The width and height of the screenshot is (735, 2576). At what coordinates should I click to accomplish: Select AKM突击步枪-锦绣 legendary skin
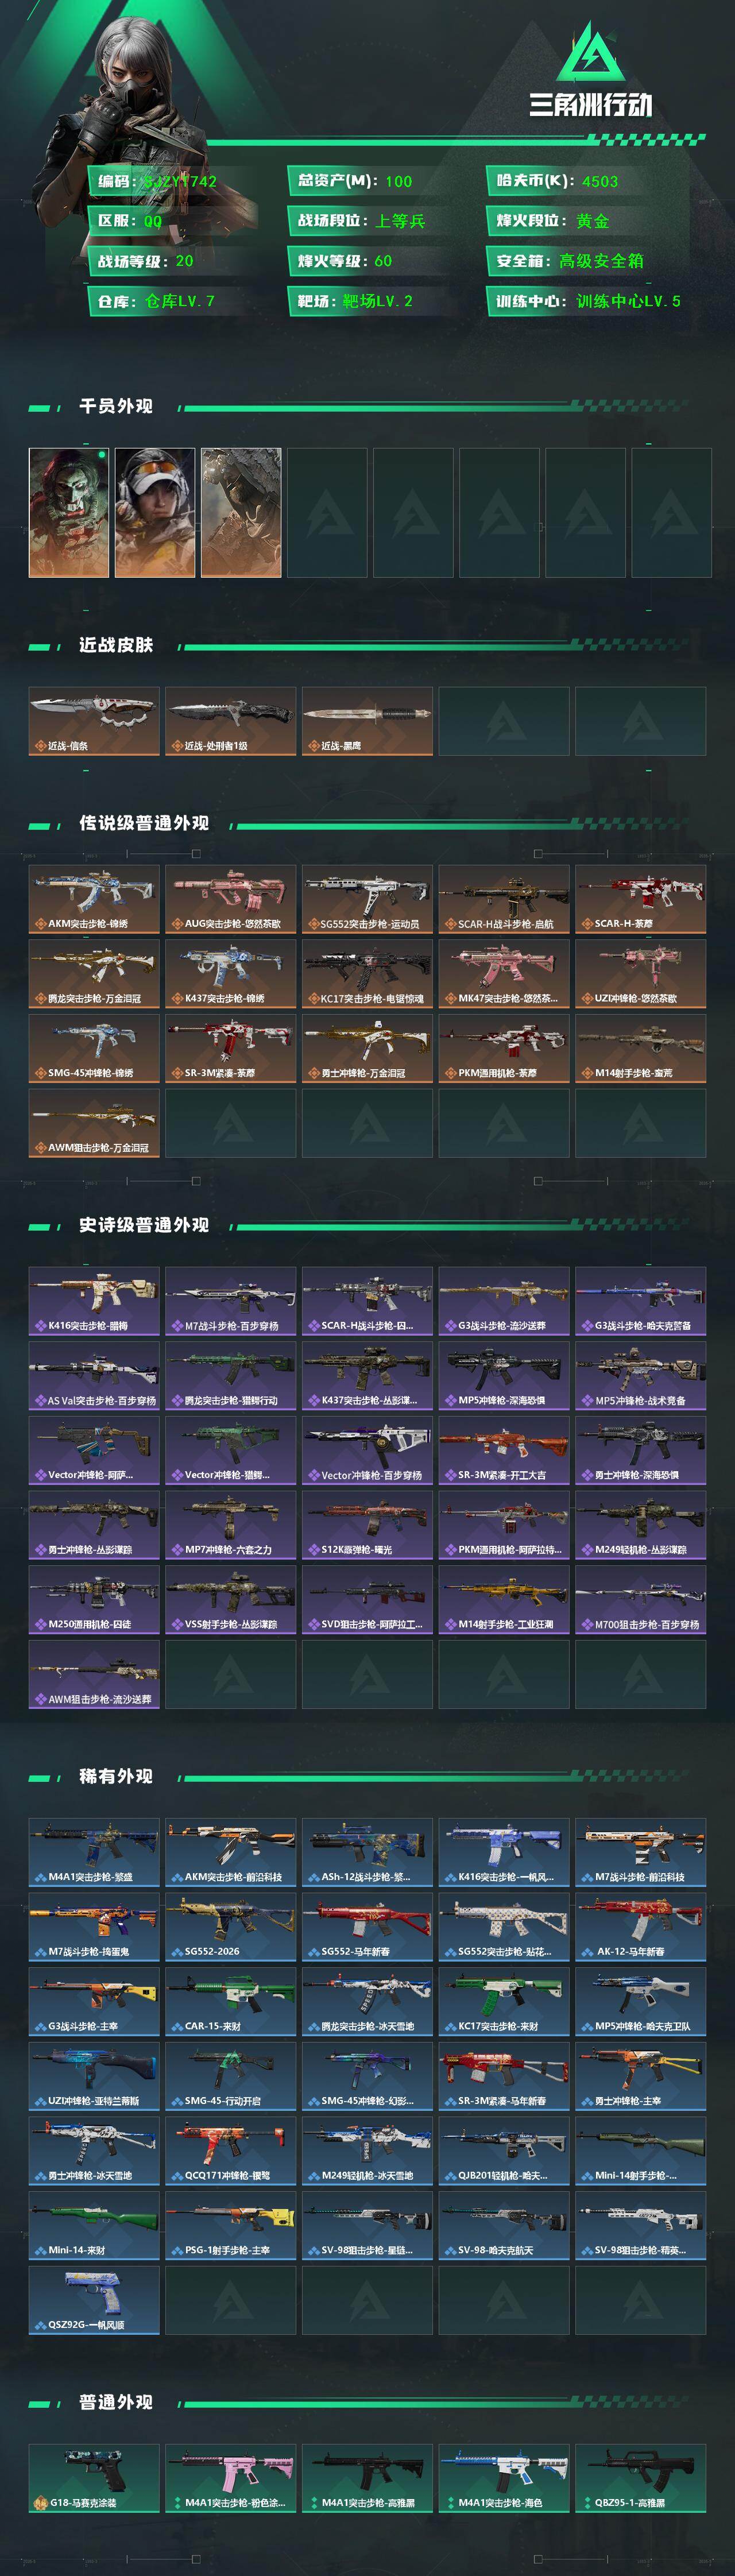94,899
